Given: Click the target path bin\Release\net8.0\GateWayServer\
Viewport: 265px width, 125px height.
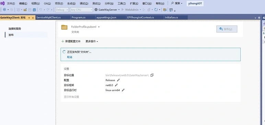Looking at the screenshot, I should click(127, 75).
